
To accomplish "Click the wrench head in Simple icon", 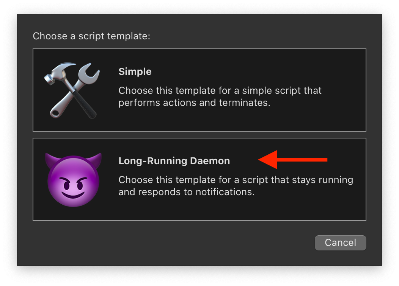I will coord(90,71).
